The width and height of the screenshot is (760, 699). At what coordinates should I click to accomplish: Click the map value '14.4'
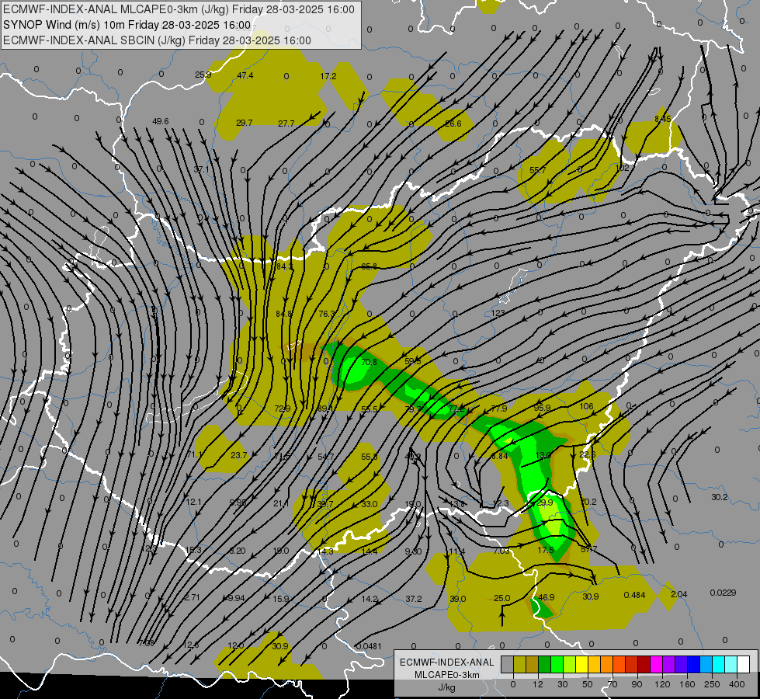pyautogui.click(x=370, y=551)
